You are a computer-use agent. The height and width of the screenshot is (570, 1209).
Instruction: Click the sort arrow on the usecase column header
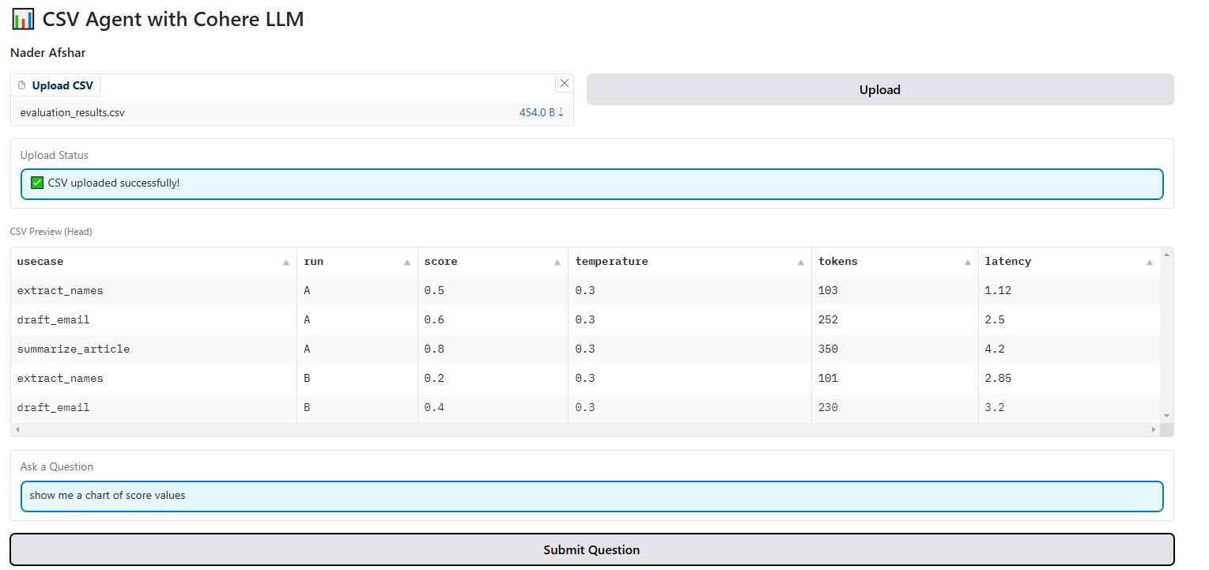pyautogui.click(x=286, y=261)
